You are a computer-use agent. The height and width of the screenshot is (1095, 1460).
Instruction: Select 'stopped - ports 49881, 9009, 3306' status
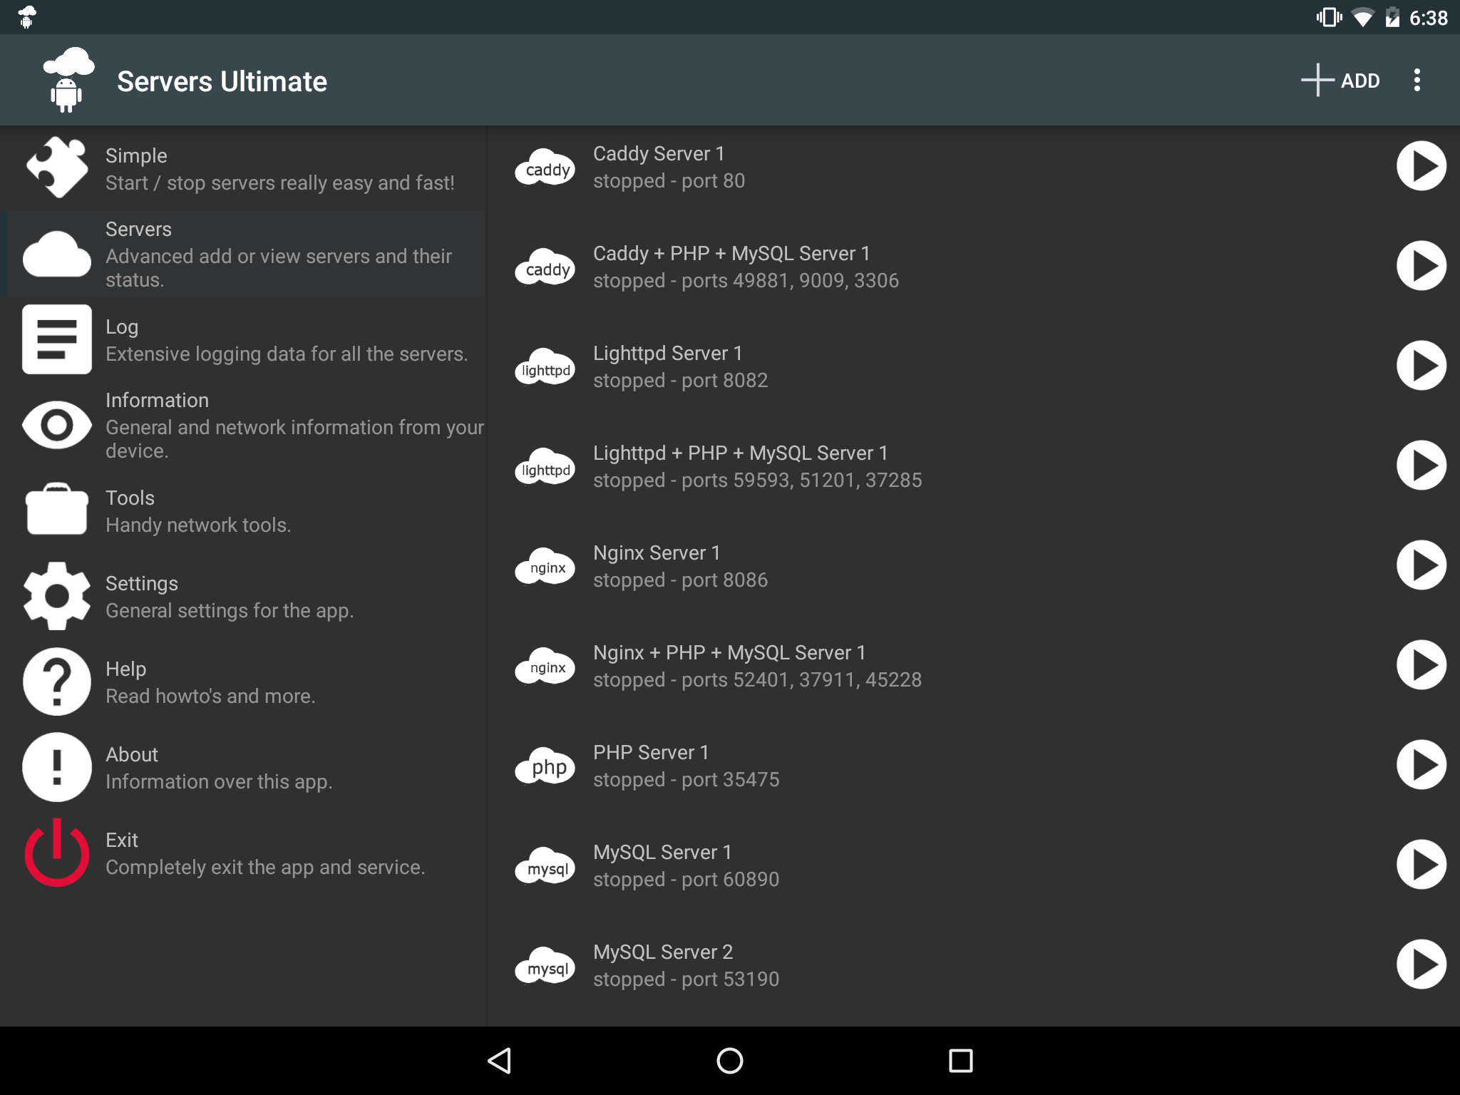[746, 280]
